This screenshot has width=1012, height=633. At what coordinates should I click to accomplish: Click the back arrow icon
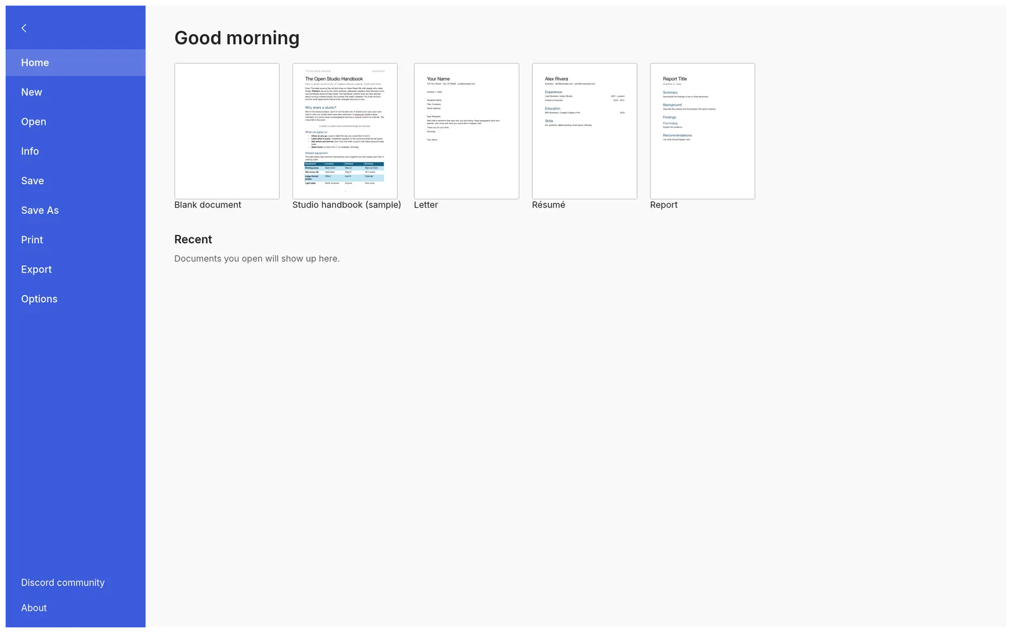pos(24,28)
